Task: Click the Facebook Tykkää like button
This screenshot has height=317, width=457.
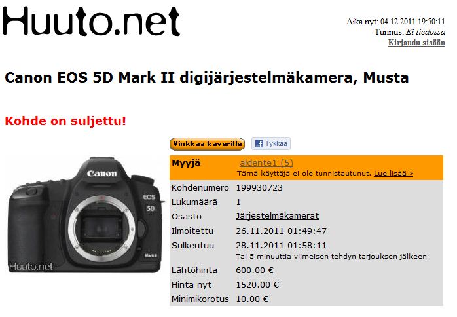Action: click(x=271, y=143)
